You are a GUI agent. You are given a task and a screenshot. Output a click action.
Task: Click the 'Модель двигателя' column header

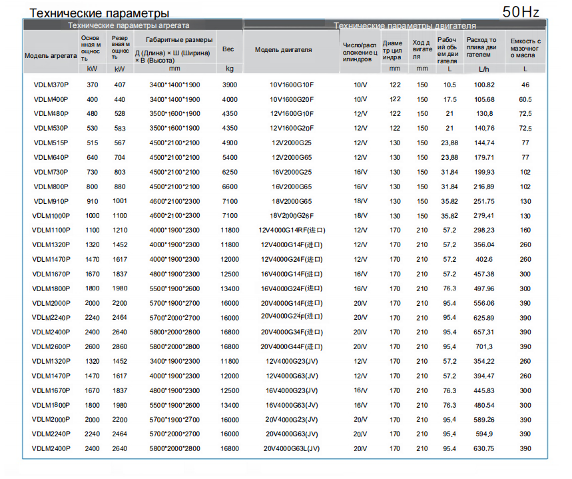pyautogui.click(x=284, y=50)
